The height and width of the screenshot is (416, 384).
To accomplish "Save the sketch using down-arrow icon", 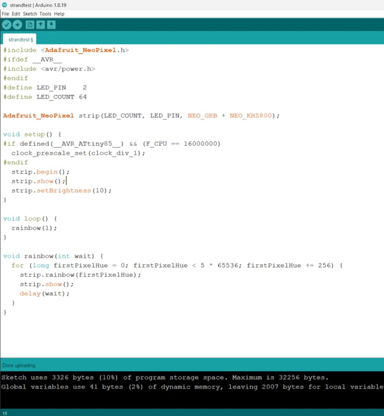I will 51,25.
